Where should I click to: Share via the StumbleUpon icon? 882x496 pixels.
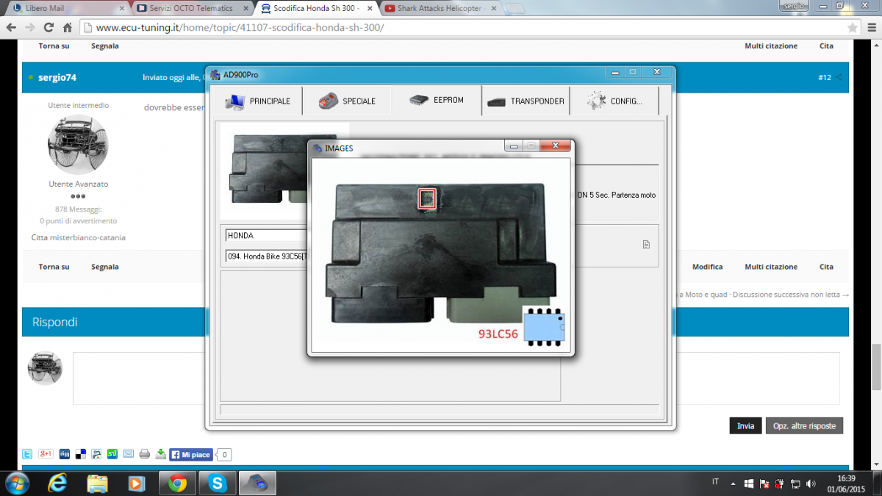[112, 454]
